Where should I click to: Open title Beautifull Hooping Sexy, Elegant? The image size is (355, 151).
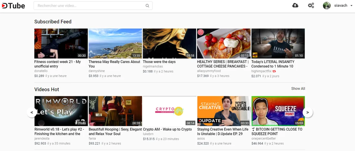115,131
